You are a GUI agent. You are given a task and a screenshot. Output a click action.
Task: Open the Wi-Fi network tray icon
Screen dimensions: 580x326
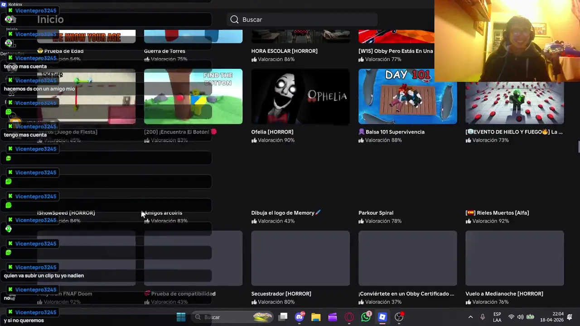(511, 317)
